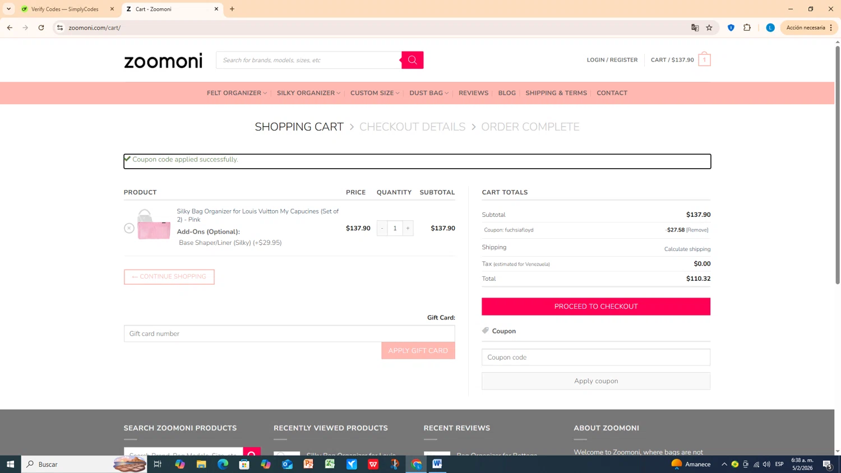
Task: Open Task View on the taskbar
Action: coord(158,464)
